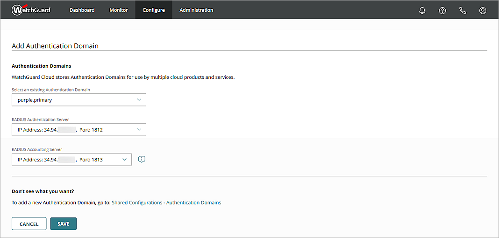Click the info icon beside RADIUS Accounting Server
This screenshot has height=238, width=499.
[x=142, y=159]
